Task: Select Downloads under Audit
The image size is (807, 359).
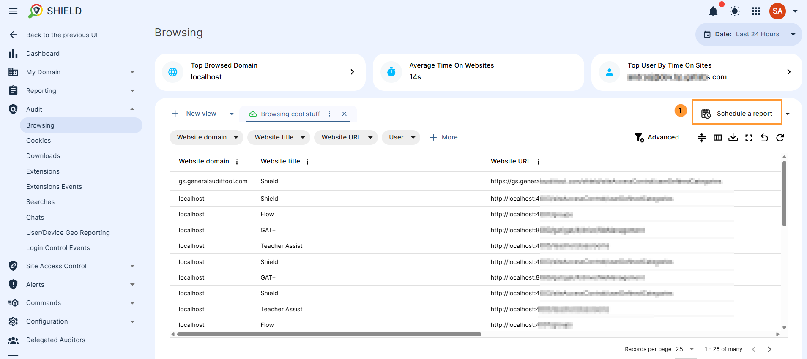Action: [43, 156]
